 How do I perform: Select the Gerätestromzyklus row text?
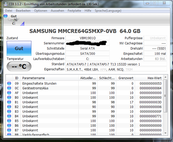(x=35, y=88)
